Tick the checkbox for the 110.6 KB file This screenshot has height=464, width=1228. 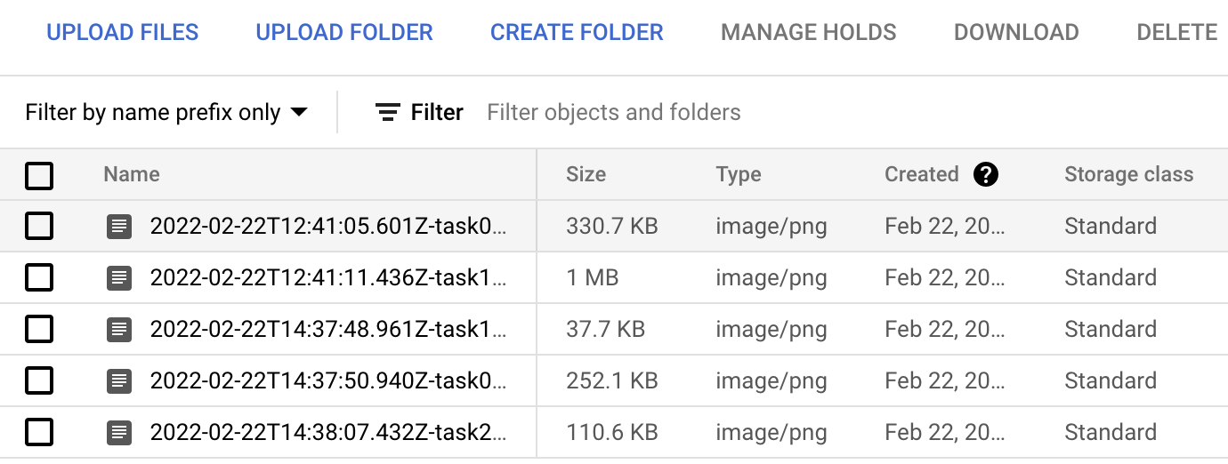(39, 433)
